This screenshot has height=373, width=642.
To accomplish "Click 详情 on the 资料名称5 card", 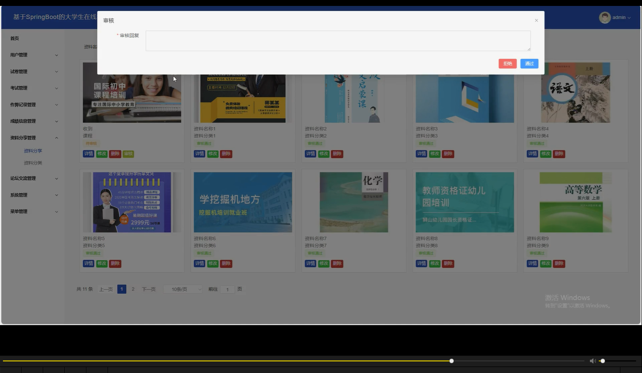I will pos(89,264).
